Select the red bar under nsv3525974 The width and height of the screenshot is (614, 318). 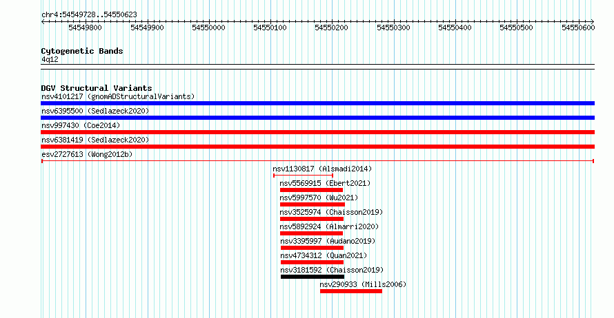coord(312,219)
